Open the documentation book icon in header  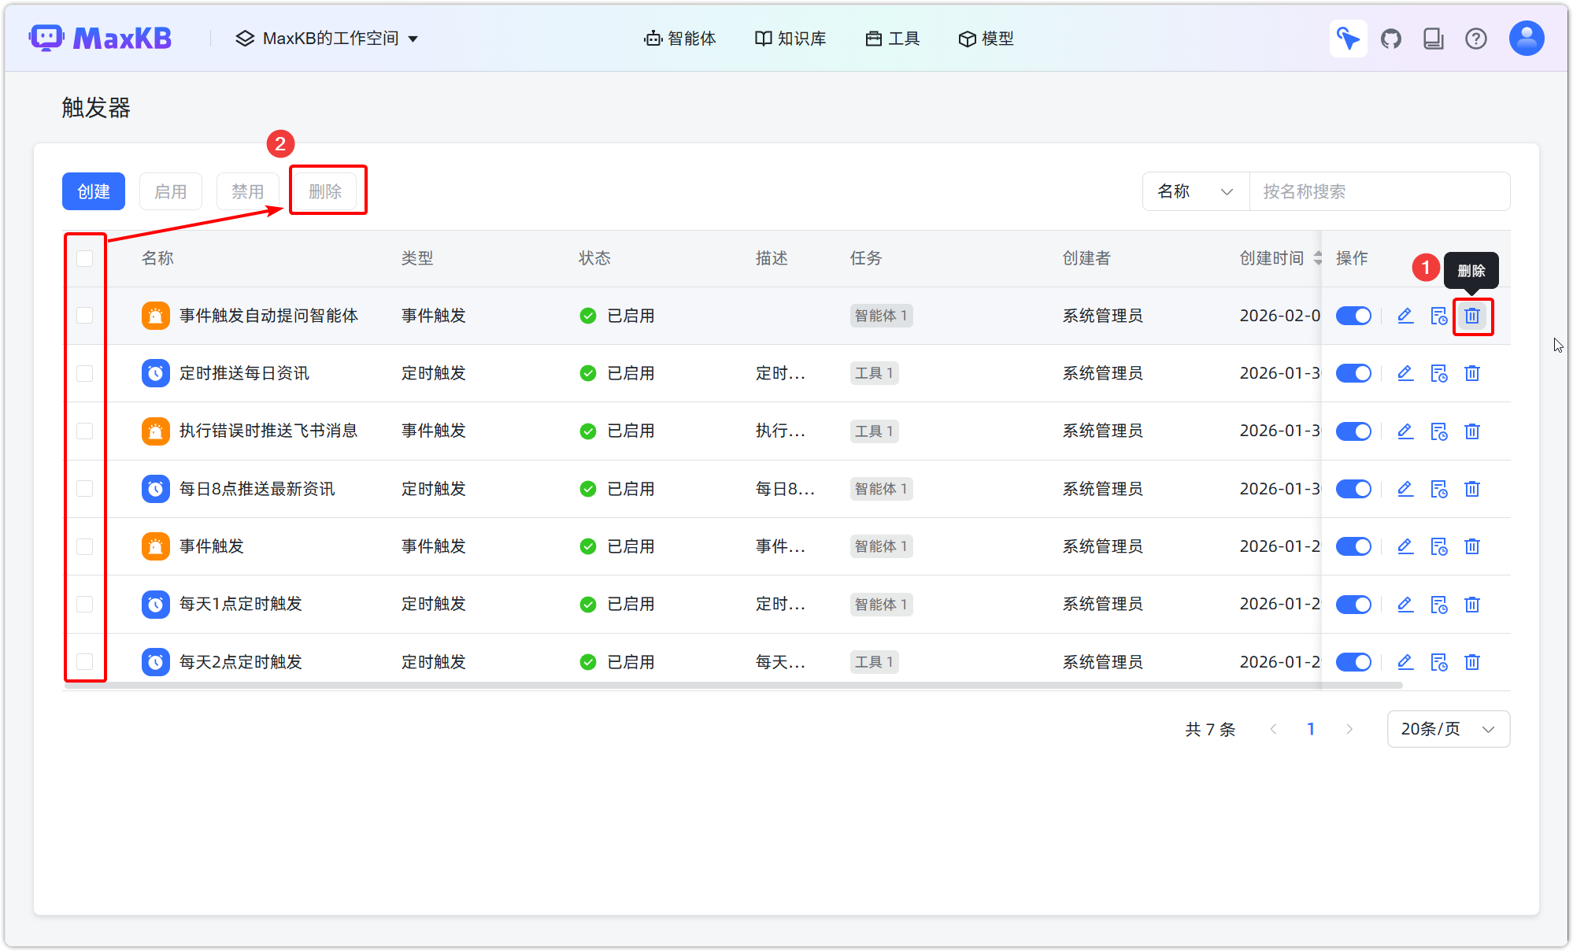1434,39
